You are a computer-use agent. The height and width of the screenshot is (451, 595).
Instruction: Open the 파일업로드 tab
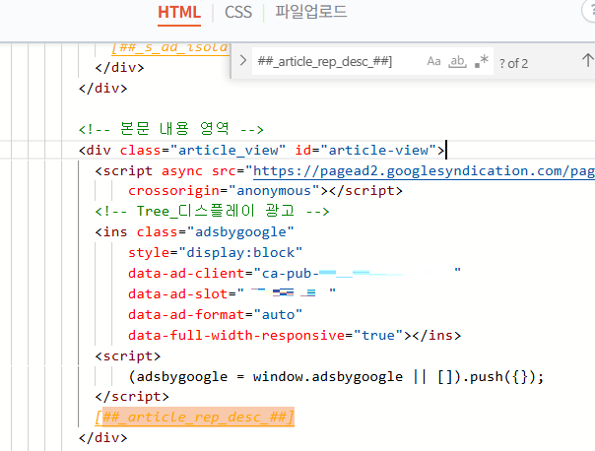(x=310, y=12)
